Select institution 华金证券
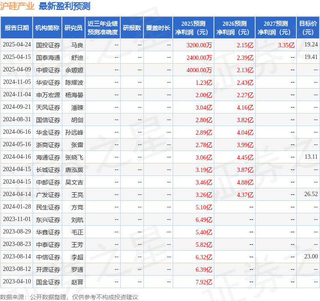 click(48, 132)
